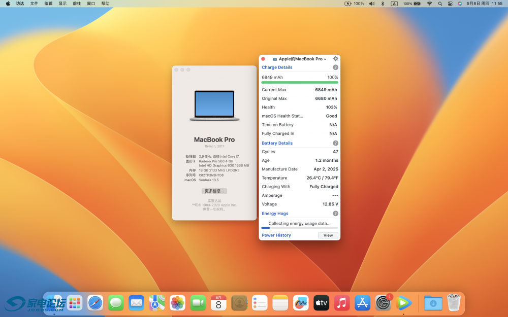
Task: Click charging battery icon left of volume
Action: pos(347,4)
